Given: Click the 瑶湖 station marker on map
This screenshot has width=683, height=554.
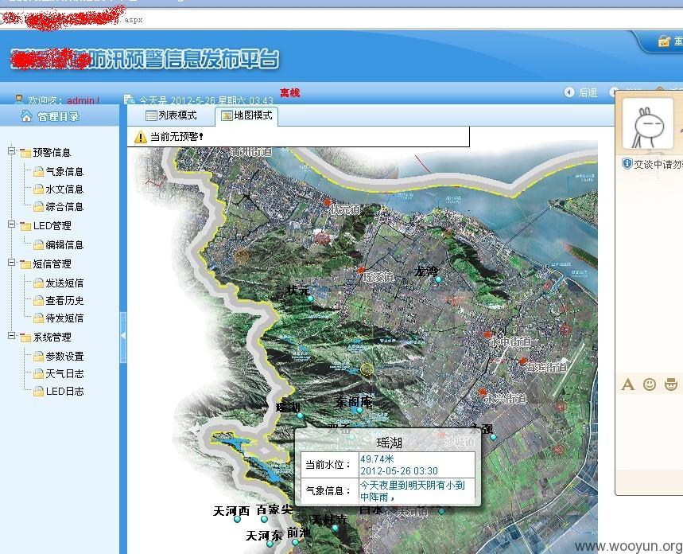Looking at the screenshot, I should [300, 416].
